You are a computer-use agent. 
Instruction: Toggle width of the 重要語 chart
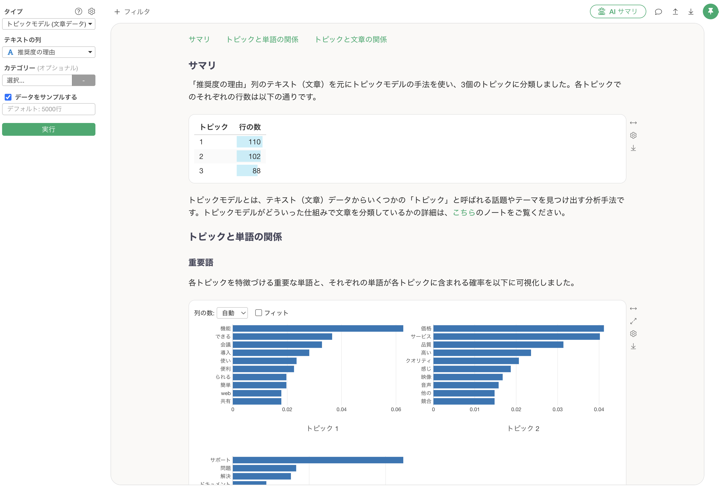633,309
